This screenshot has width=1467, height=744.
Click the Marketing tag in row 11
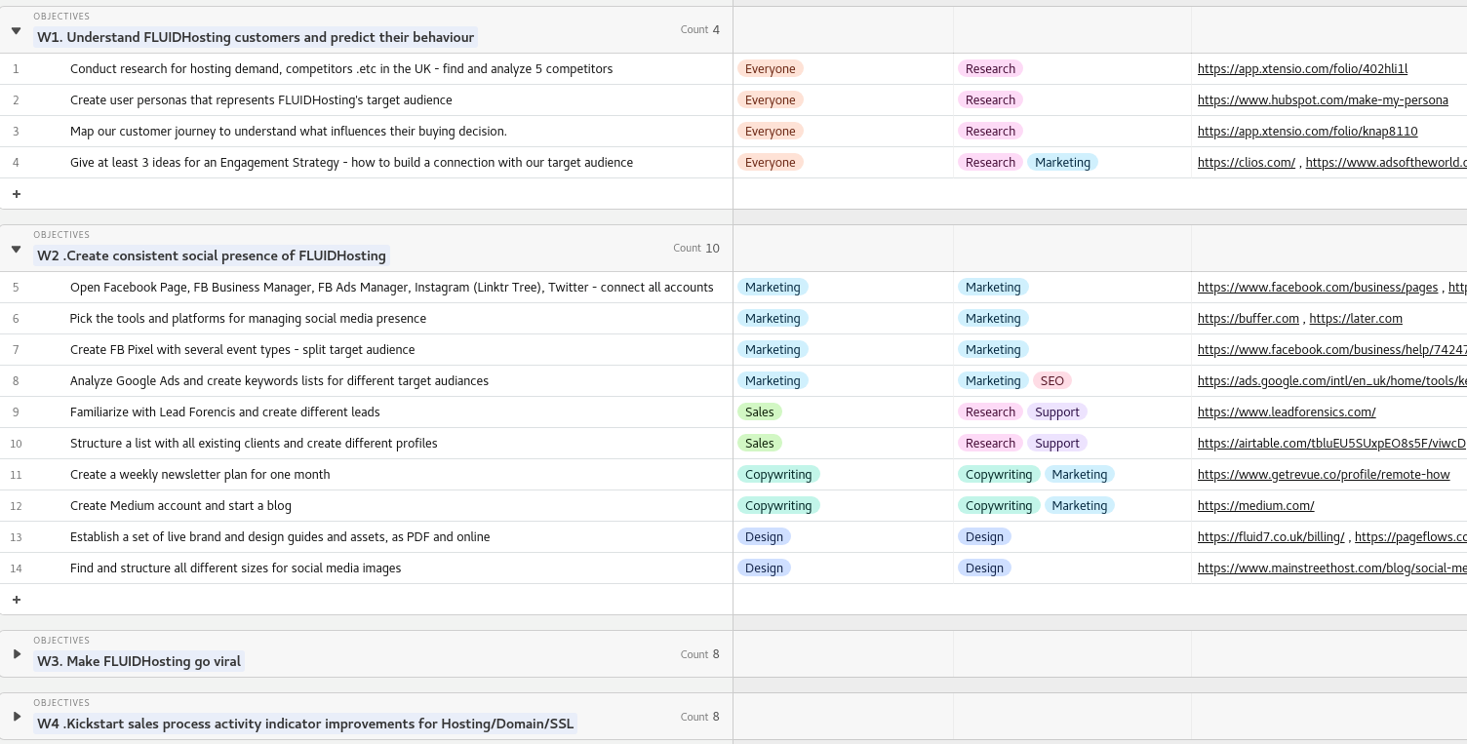click(x=1080, y=474)
